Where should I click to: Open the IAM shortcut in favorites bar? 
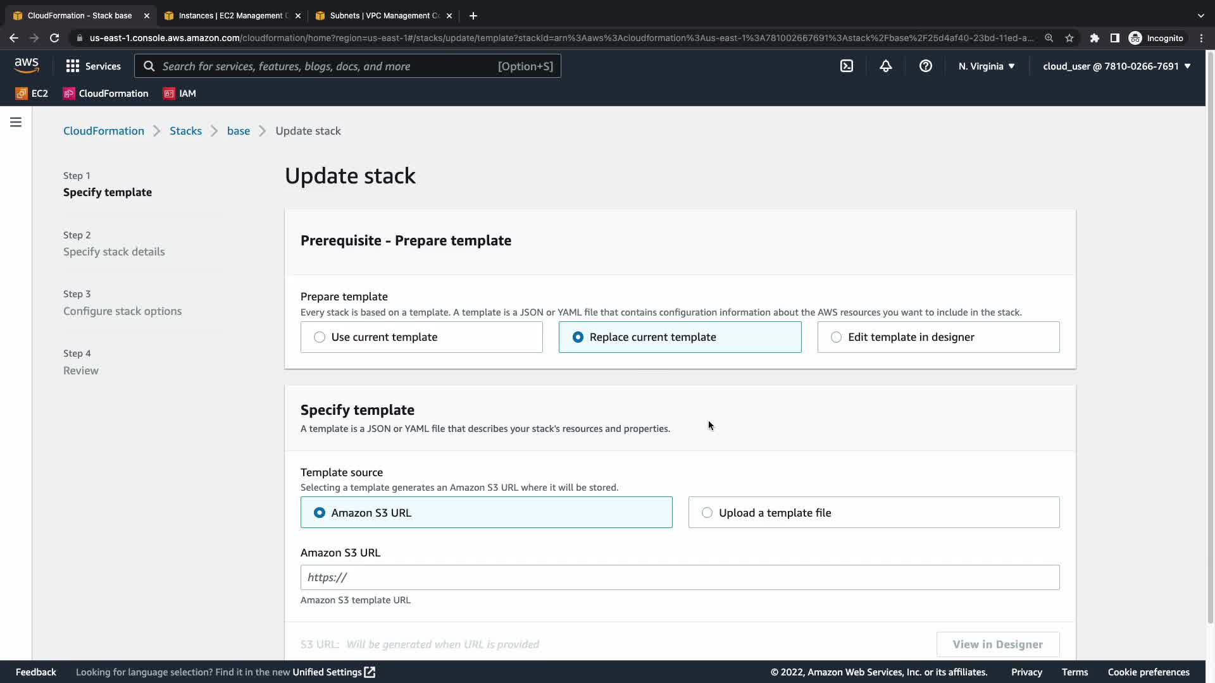(x=180, y=94)
